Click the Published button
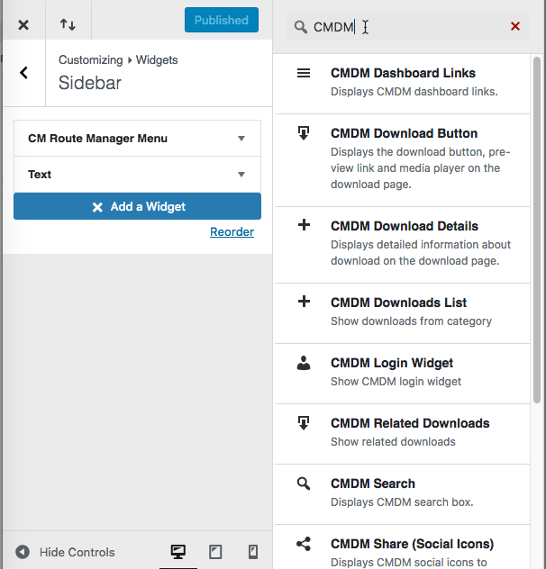 [x=222, y=20]
